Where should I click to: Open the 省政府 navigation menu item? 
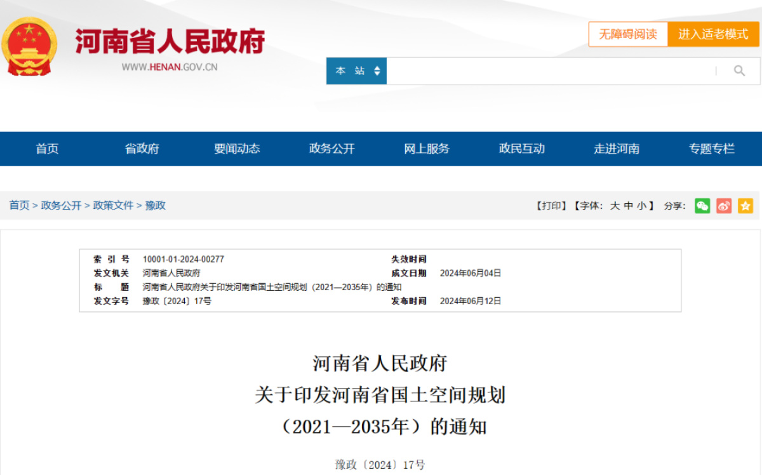click(x=142, y=149)
